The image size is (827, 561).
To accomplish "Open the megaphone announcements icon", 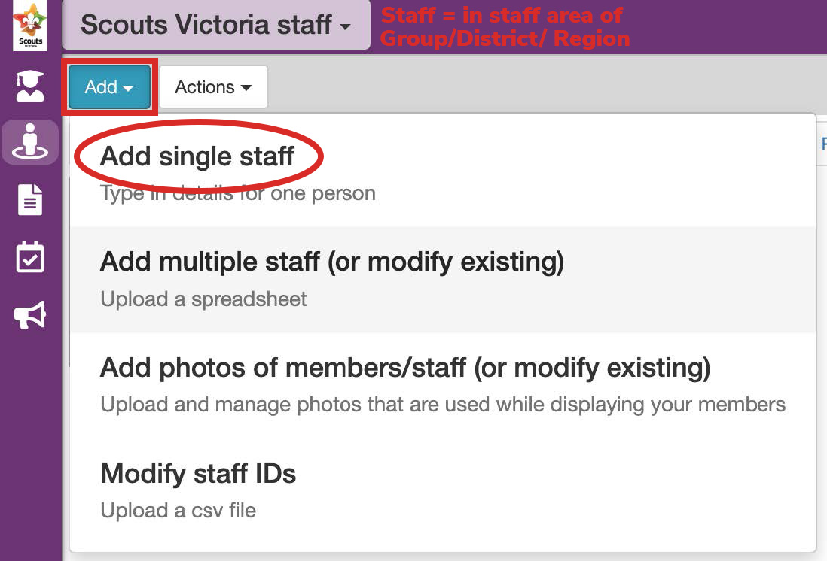I will (x=30, y=315).
